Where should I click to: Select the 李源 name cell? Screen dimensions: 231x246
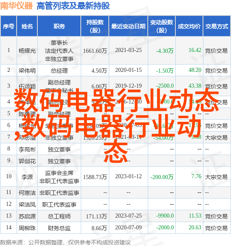27,177
